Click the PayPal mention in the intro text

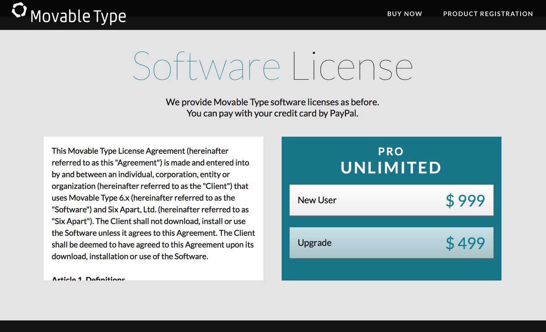(x=345, y=113)
